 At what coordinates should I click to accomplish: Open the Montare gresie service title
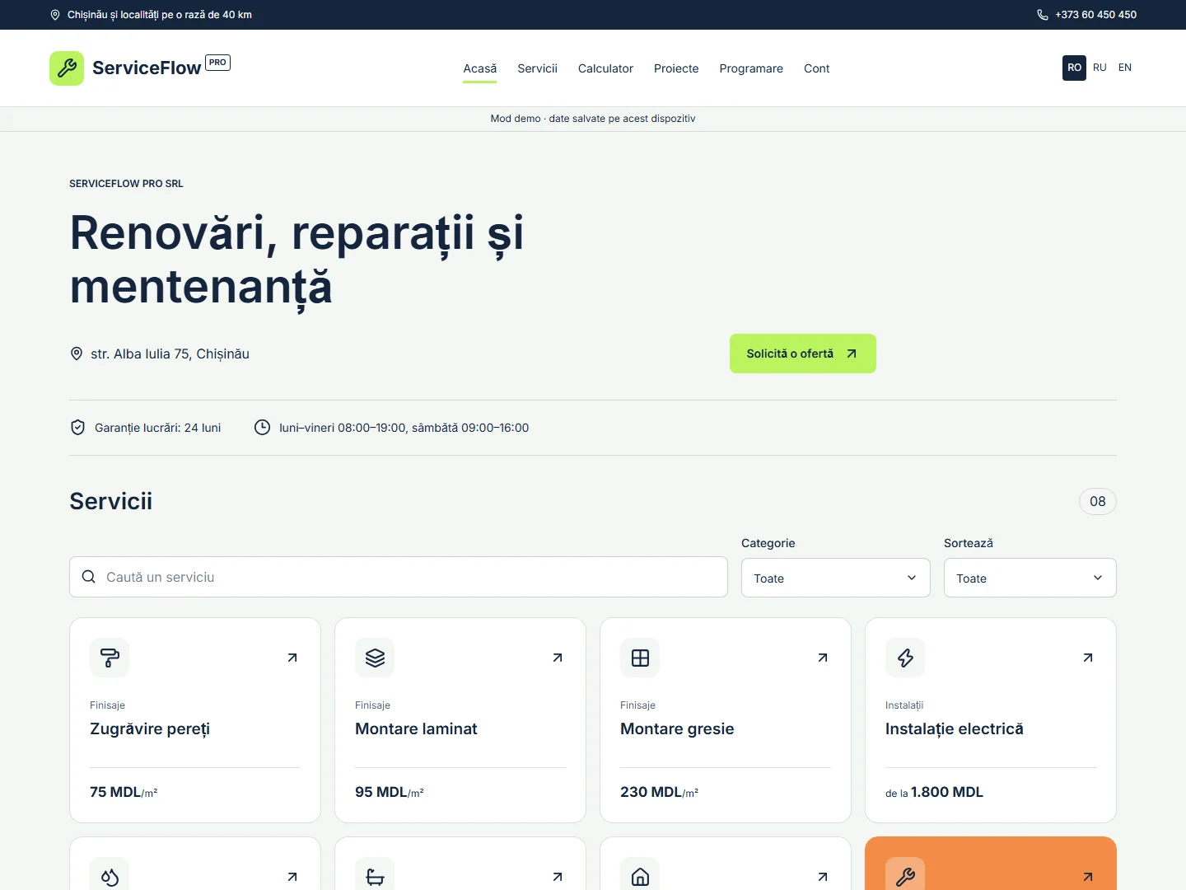(x=677, y=728)
